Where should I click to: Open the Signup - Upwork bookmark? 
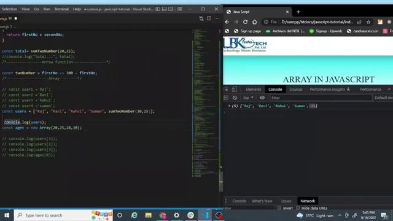(325, 31)
